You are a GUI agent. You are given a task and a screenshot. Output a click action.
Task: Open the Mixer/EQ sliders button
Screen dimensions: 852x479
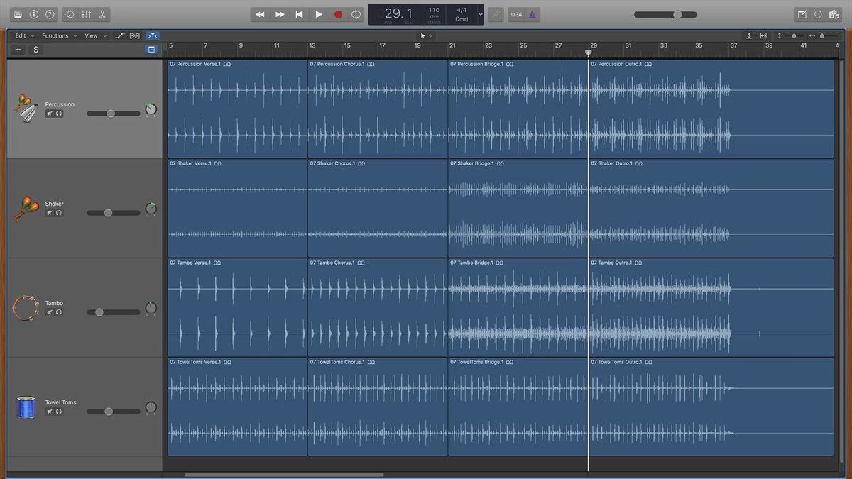click(x=86, y=14)
